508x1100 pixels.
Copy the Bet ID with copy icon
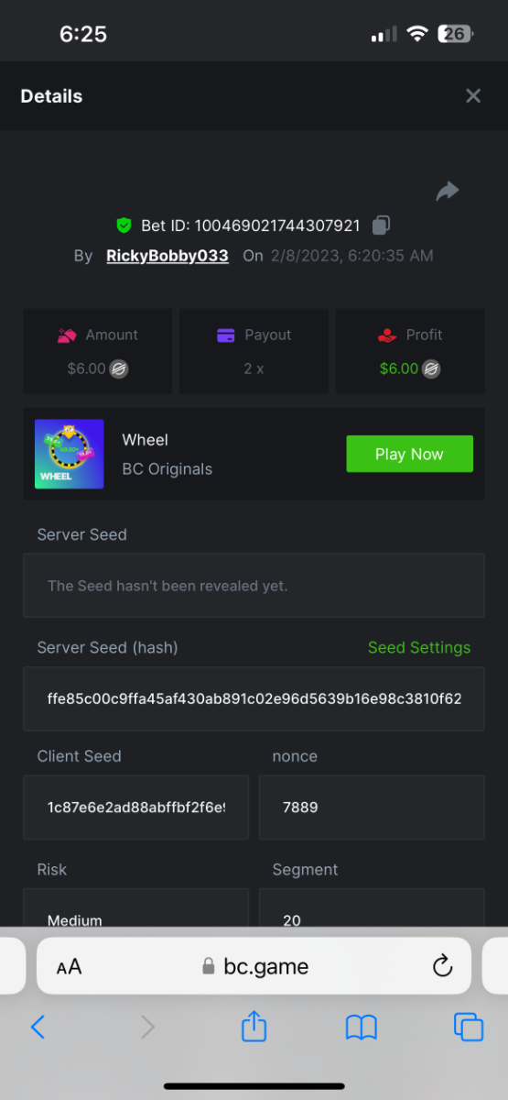pos(382,225)
